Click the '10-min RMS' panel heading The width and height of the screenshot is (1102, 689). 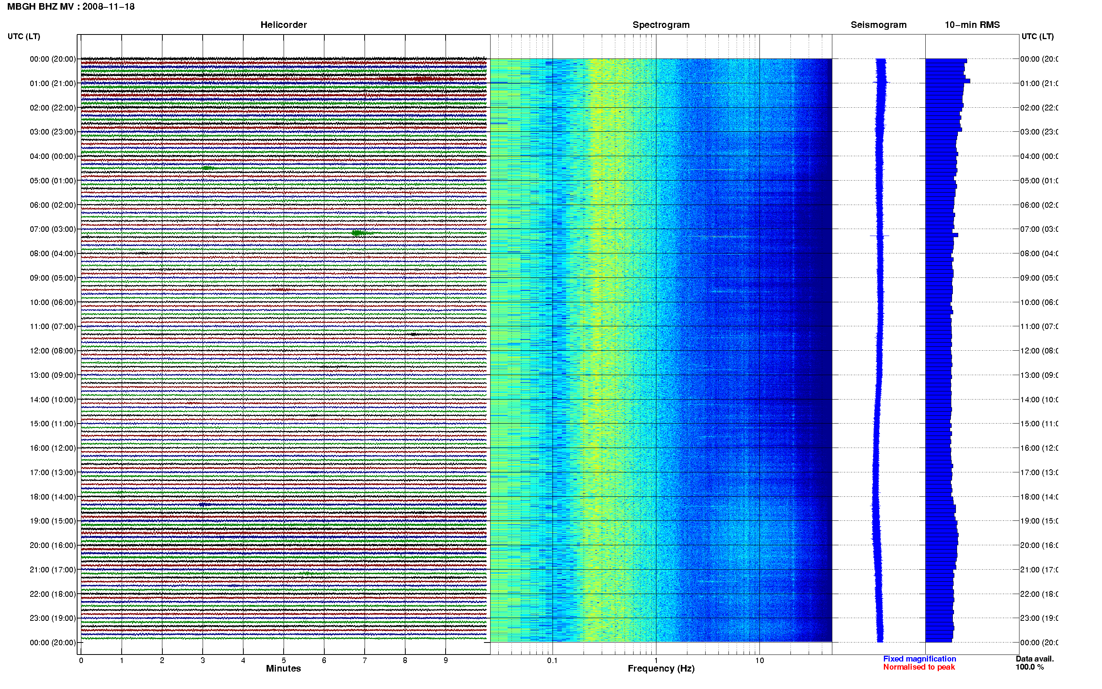(x=972, y=25)
